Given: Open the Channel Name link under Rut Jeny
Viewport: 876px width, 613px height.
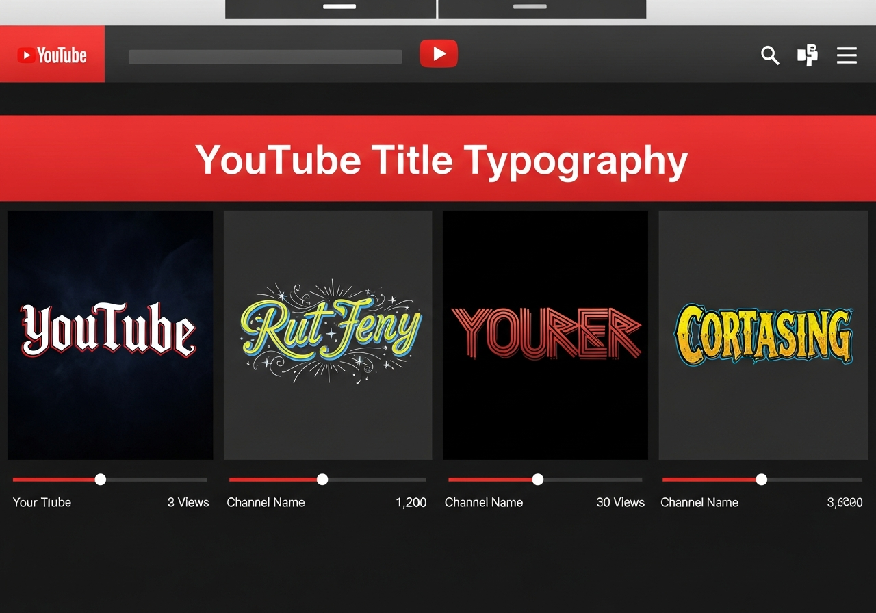Looking at the screenshot, I should pos(266,502).
